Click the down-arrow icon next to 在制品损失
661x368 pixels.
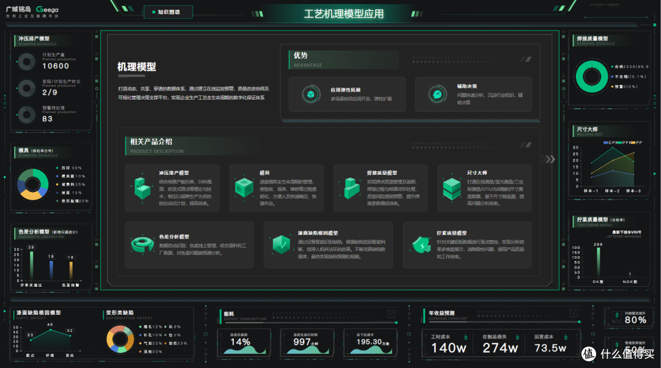[x=517, y=337]
